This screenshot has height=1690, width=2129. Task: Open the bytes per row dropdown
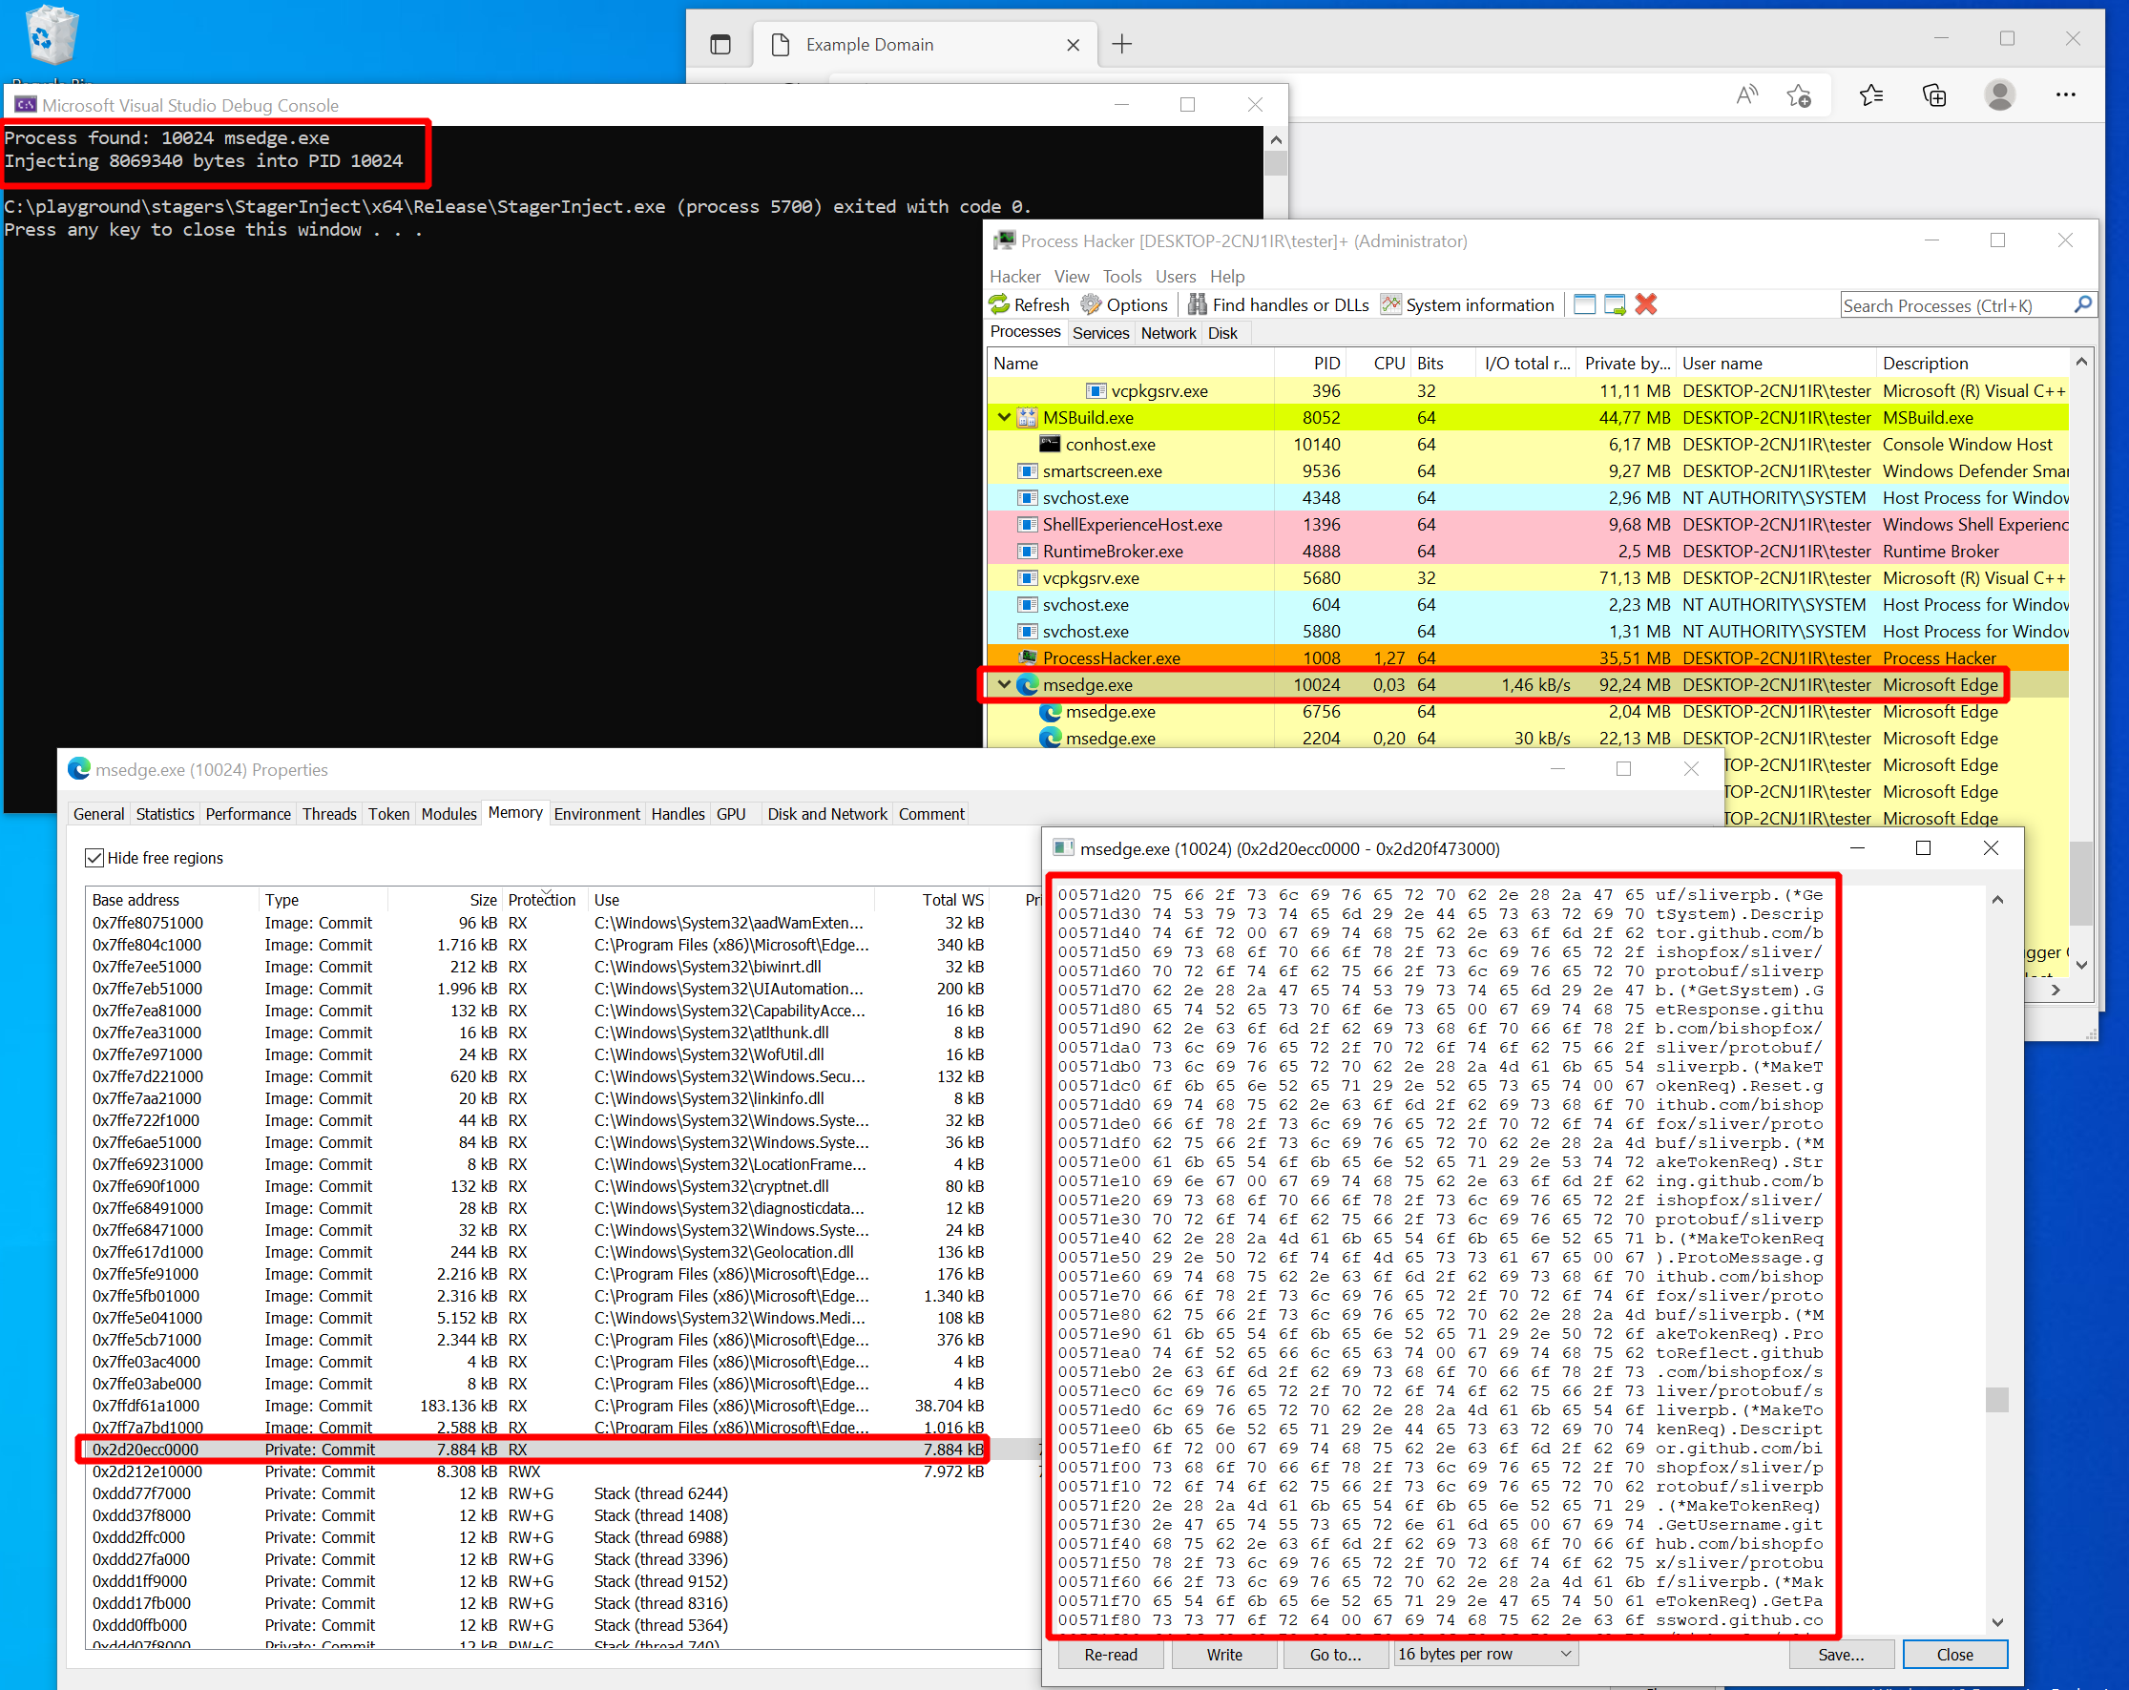coord(1485,1654)
